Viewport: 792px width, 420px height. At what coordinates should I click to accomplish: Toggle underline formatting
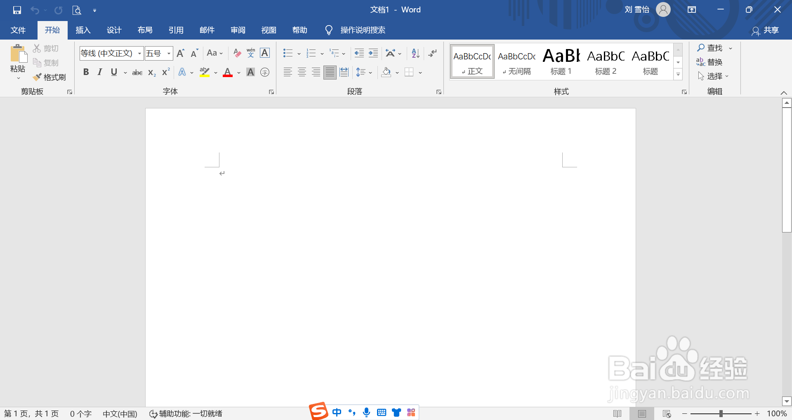point(113,72)
